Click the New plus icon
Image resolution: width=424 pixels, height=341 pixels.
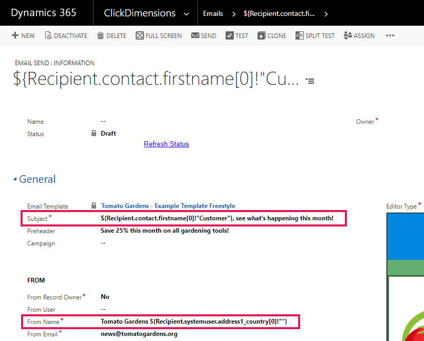click(x=15, y=35)
